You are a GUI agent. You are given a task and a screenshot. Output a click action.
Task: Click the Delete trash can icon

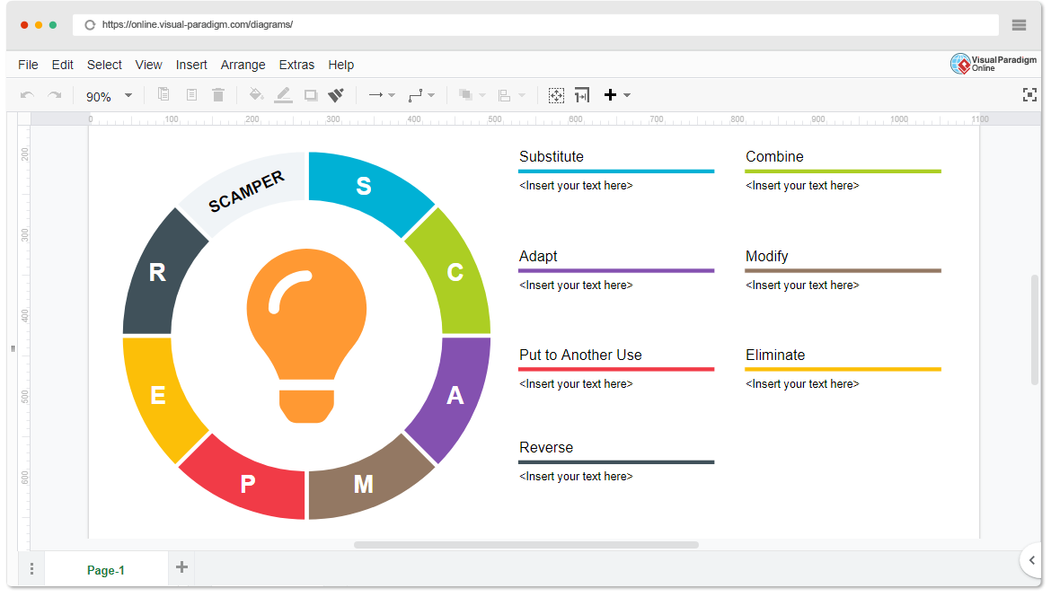tap(218, 94)
